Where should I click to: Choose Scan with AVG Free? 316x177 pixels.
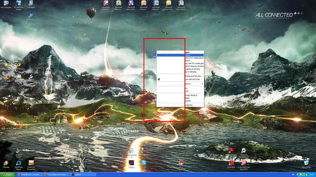coord(180,80)
